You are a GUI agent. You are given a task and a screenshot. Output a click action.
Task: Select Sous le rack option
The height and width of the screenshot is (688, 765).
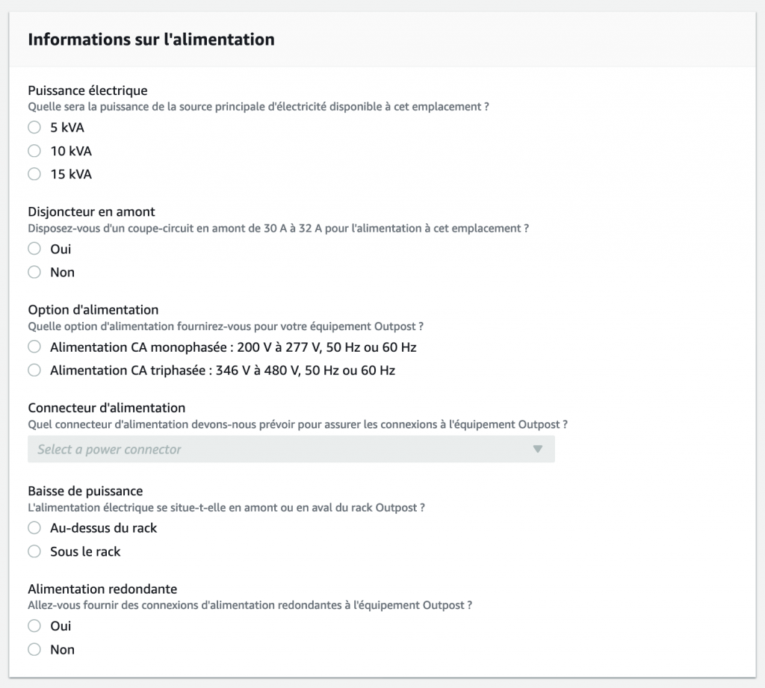click(34, 551)
